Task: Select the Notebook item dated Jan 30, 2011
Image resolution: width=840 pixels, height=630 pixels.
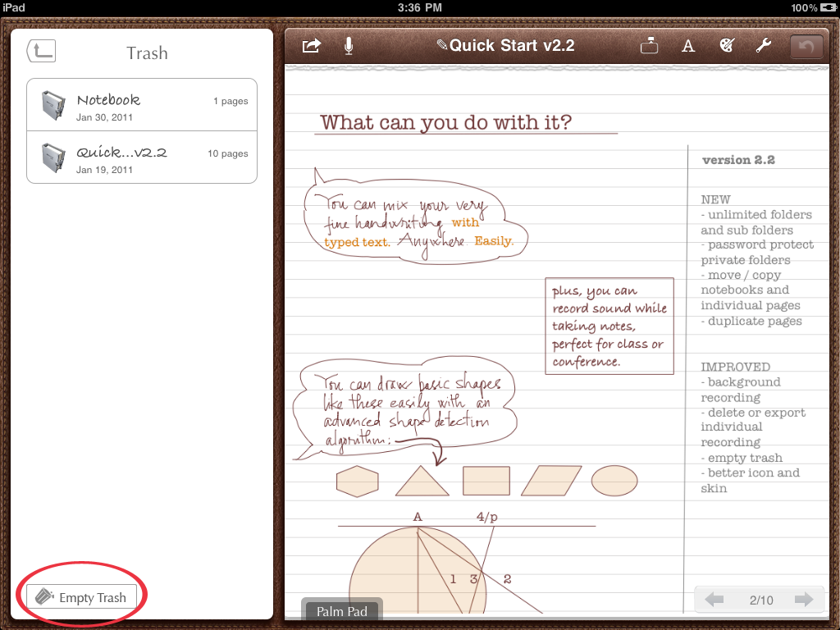Action: pyautogui.click(x=142, y=105)
